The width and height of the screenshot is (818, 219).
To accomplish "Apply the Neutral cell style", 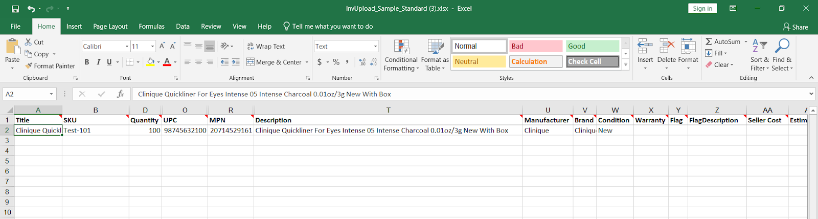I will click(479, 61).
